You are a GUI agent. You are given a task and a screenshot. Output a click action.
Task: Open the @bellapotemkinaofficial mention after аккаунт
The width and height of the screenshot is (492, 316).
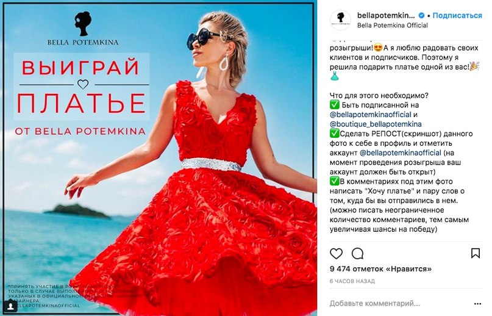coord(401,153)
